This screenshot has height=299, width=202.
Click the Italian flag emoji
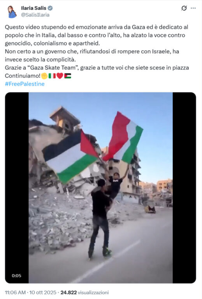(x=52, y=76)
